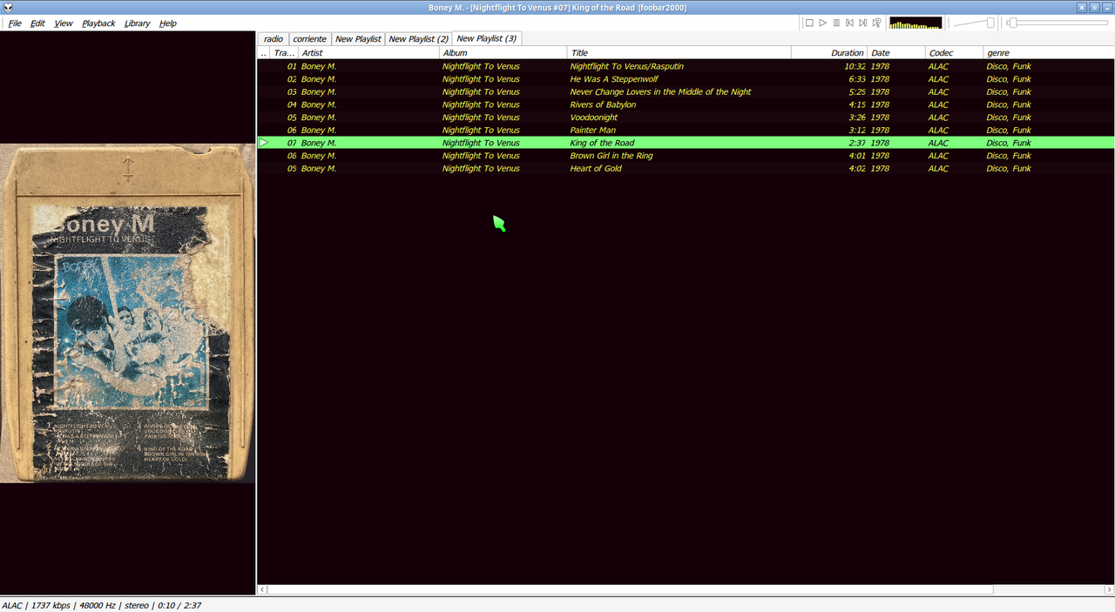Click the scrollbar left arrow

coord(262,589)
